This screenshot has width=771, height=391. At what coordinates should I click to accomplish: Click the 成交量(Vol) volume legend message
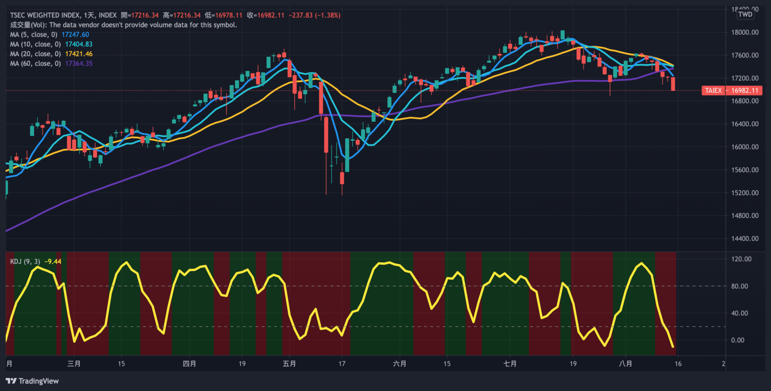(x=123, y=25)
